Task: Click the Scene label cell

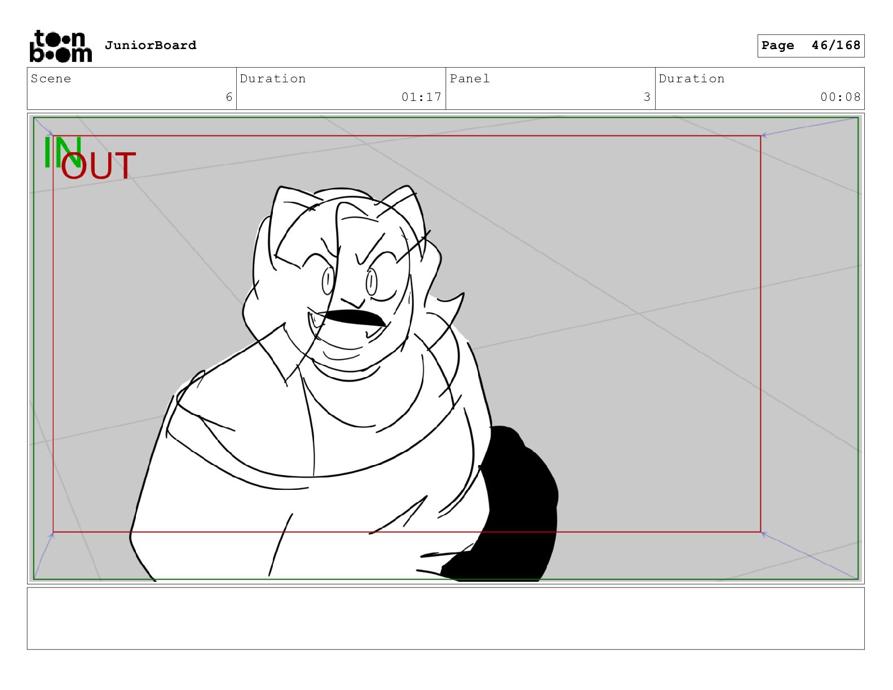Action: coord(132,89)
